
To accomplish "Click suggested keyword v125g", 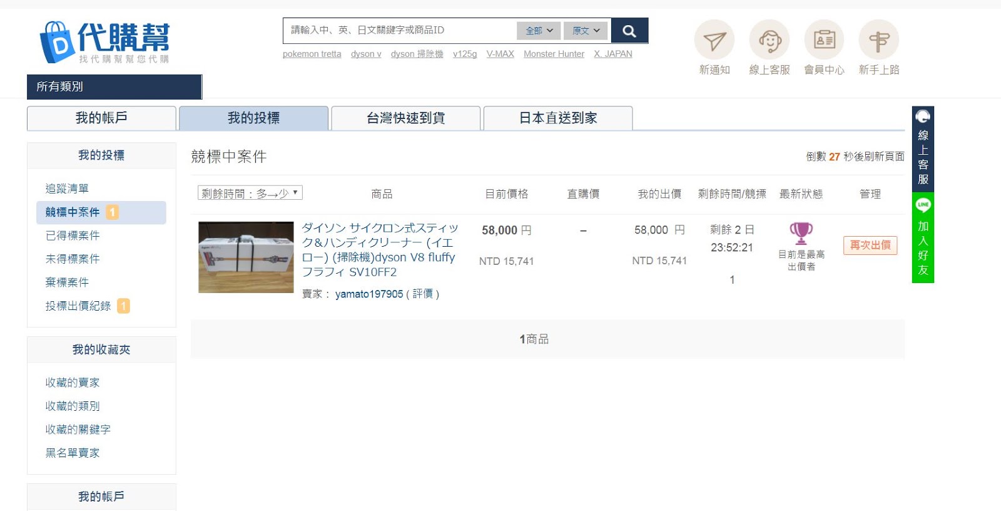I will (465, 54).
